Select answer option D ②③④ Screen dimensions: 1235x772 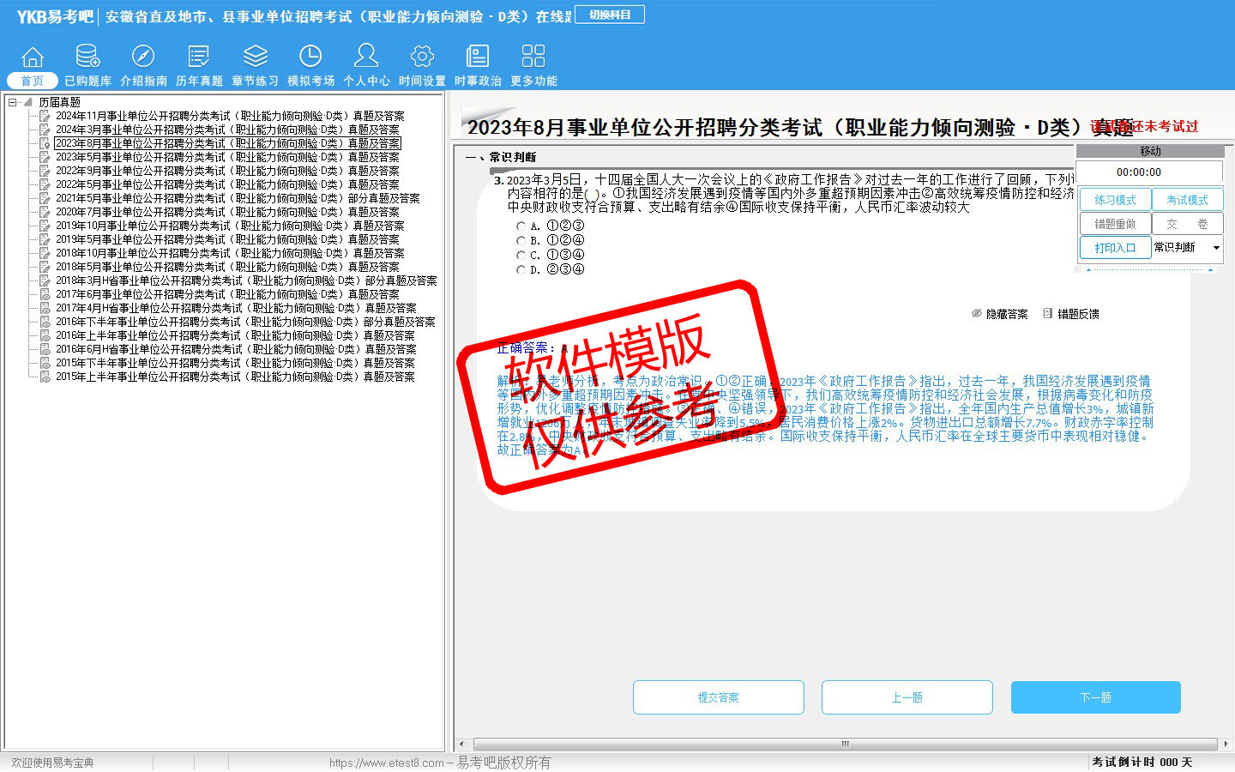(521, 269)
